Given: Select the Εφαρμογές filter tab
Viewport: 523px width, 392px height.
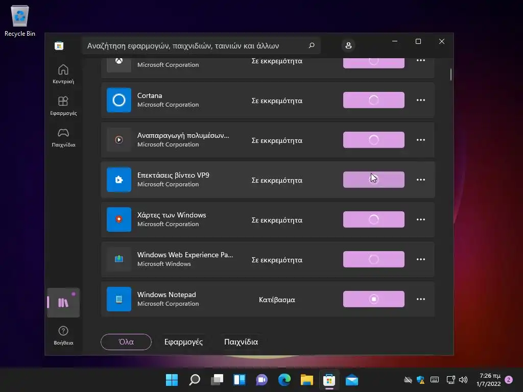Looking at the screenshot, I should (x=183, y=341).
